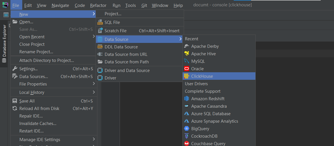Expand the Local History submenu arrow
This screenshot has height=146, width=334.
click(x=94, y=92)
